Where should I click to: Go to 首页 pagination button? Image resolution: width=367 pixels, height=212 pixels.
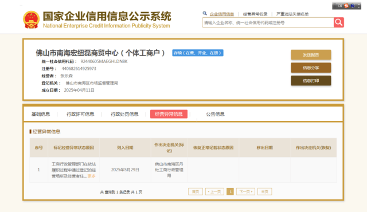(x=196, y=192)
